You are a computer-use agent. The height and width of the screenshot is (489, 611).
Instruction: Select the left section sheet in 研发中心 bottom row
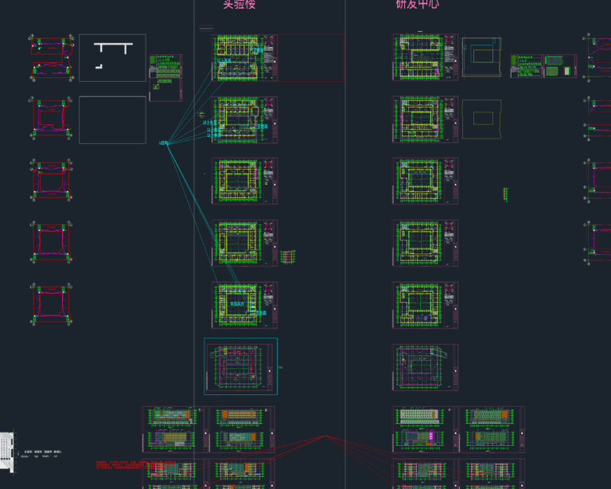click(x=426, y=473)
